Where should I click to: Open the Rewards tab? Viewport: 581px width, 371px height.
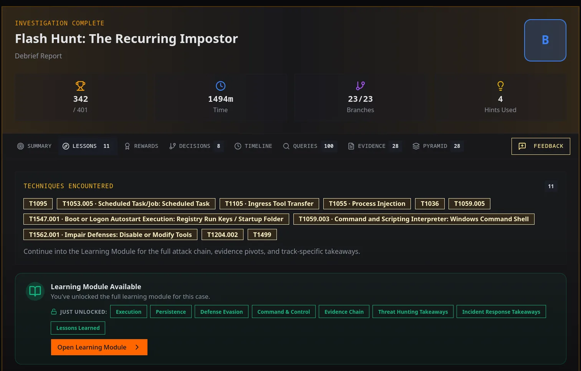pos(141,146)
